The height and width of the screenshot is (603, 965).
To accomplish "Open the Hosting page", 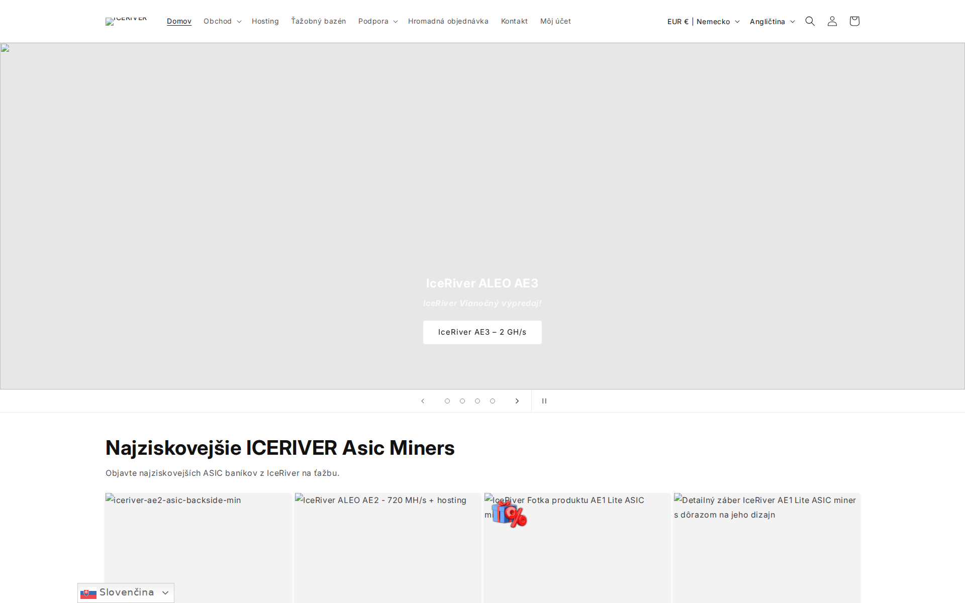I will pyautogui.click(x=265, y=21).
